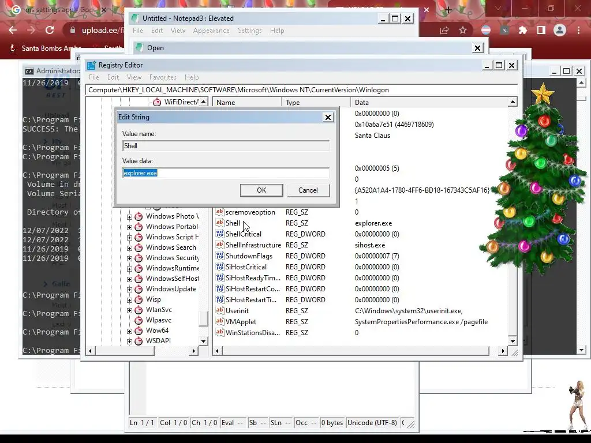Open Registry Editor File menu
This screenshot has width=591, height=443.
point(94,77)
